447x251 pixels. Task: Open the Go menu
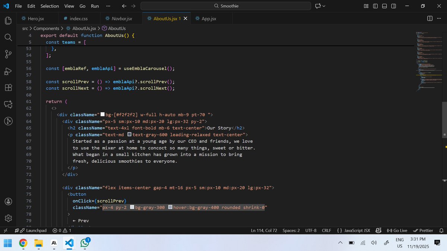point(82,6)
